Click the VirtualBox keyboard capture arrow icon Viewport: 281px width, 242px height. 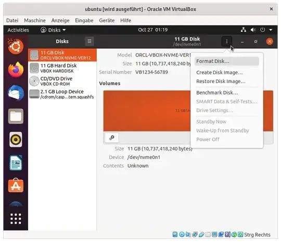[240, 234]
